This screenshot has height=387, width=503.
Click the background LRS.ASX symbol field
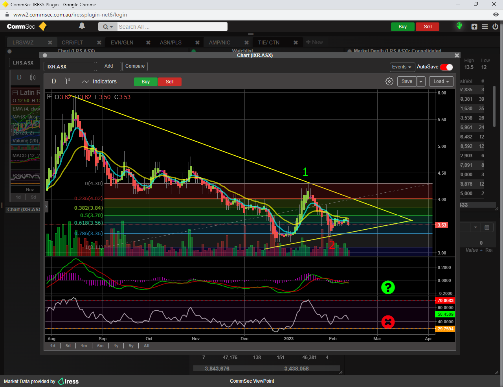pyautogui.click(x=24, y=63)
